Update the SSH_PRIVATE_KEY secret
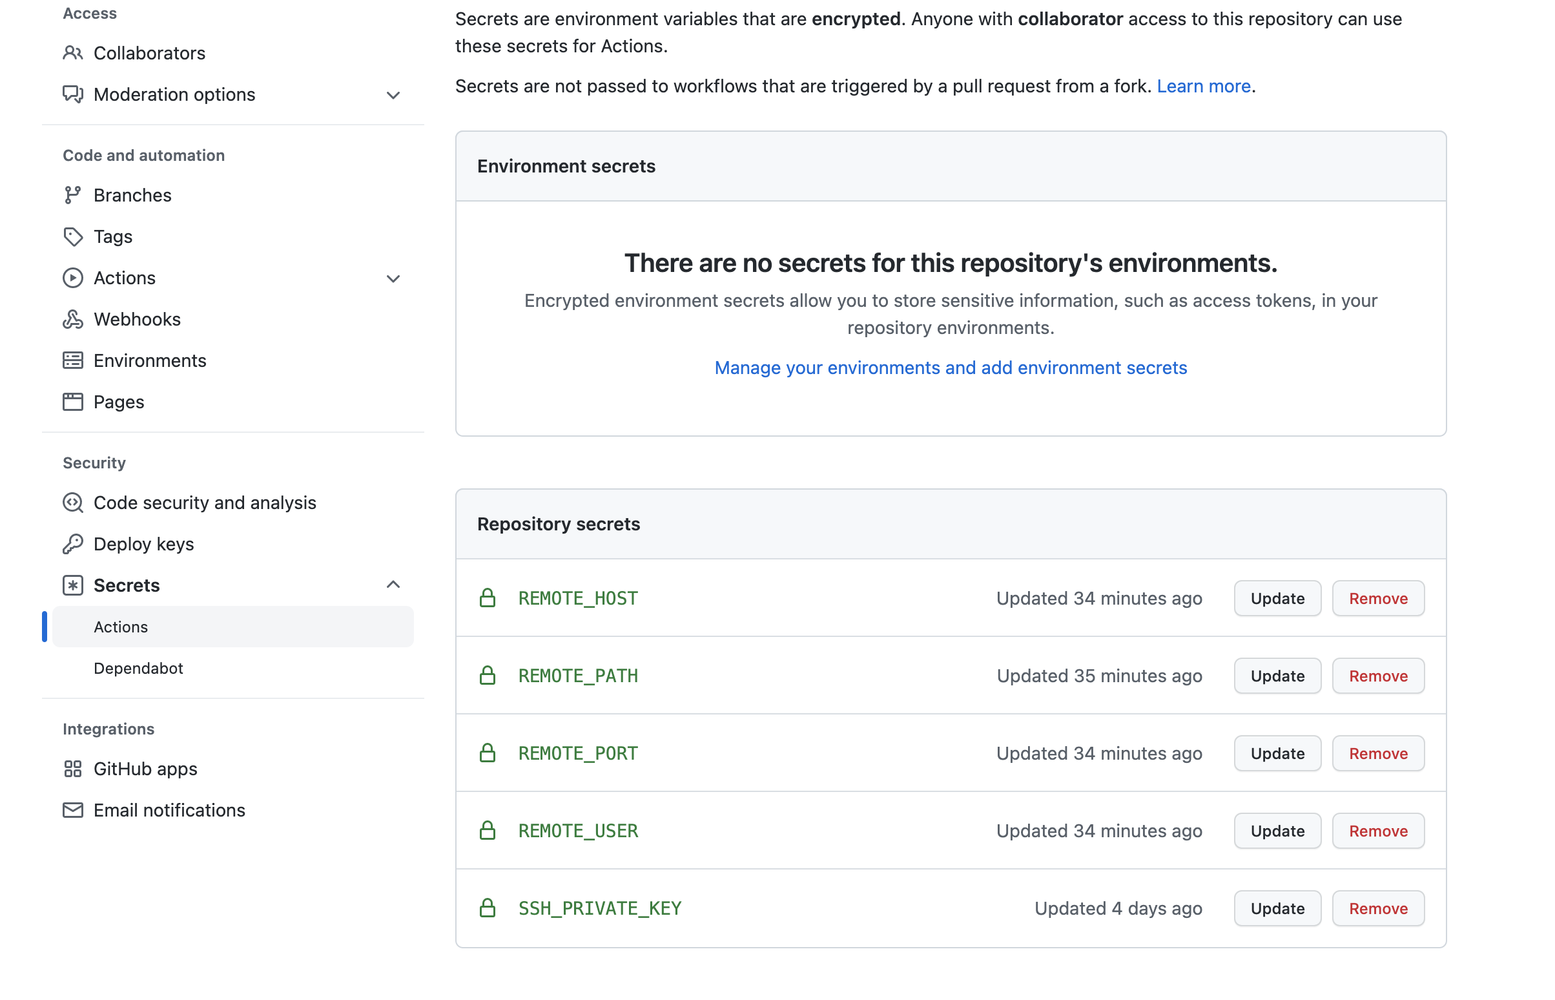 1277,908
